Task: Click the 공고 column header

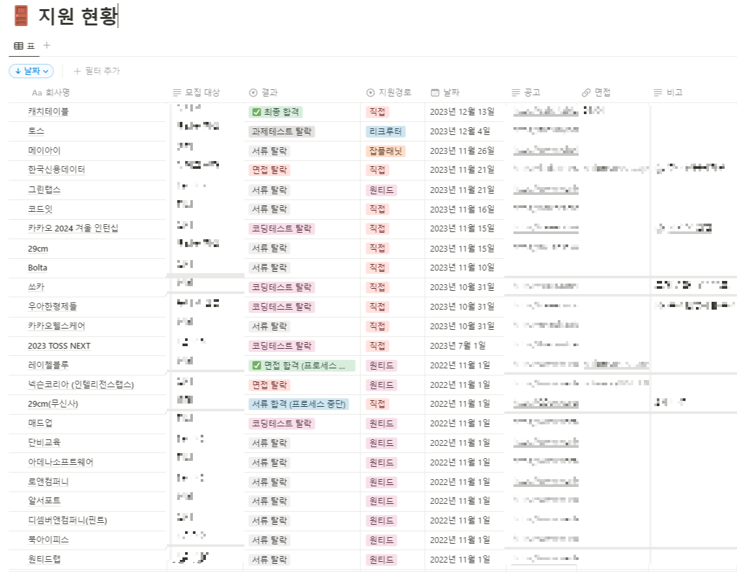Action: point(526,93)
